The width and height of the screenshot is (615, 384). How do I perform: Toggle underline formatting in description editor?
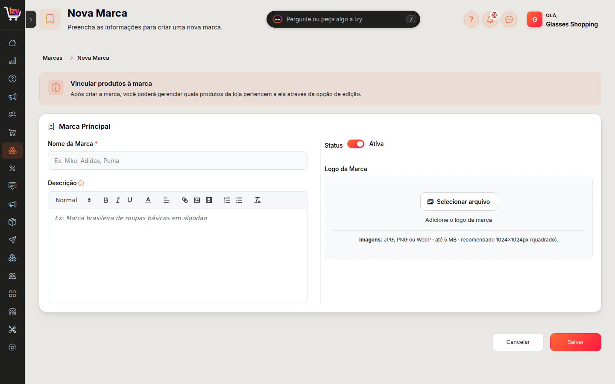tap(130, 200)
